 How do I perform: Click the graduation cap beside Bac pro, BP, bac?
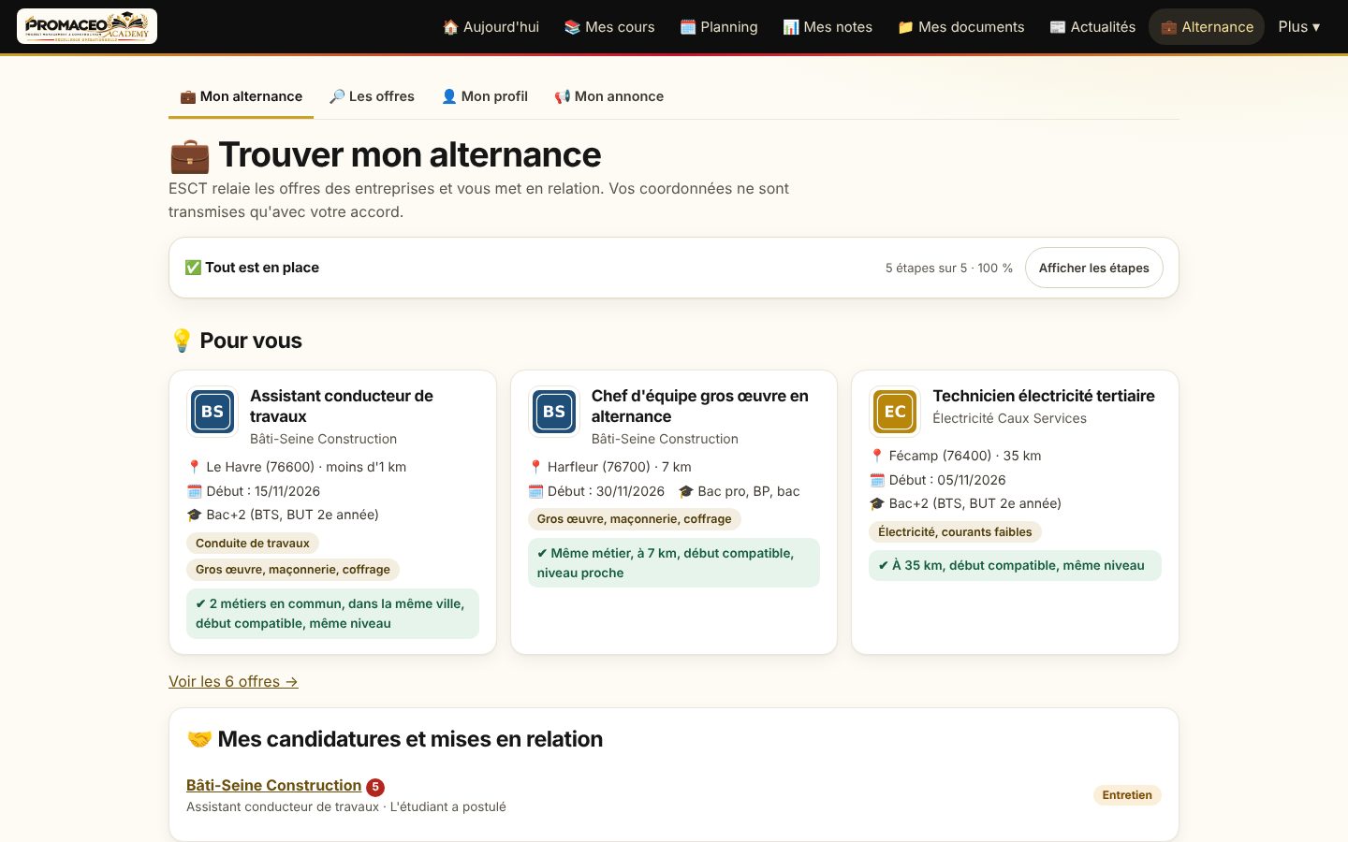[686, 491]
